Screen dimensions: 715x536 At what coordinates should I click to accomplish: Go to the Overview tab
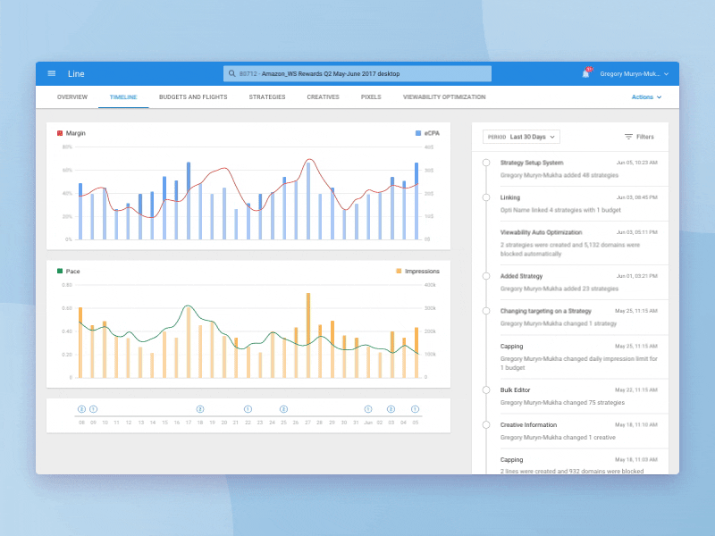(x=72, y=96)
